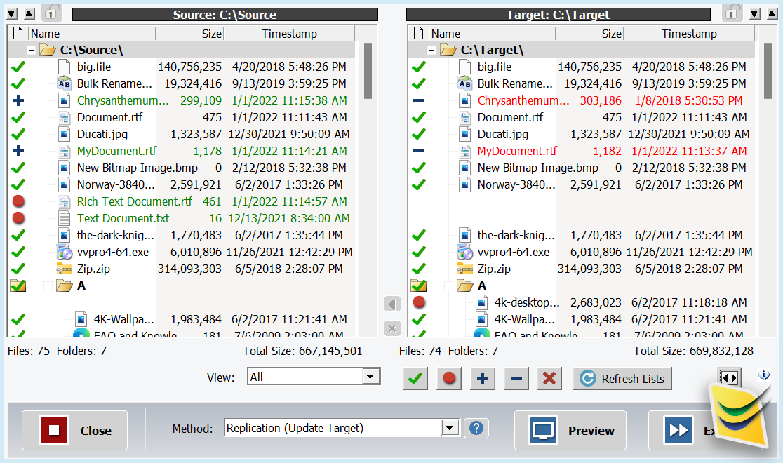The height and width of the screenshot is (463, 783).
Task: Sort the target list by Size column
Action: click(589, 34)
